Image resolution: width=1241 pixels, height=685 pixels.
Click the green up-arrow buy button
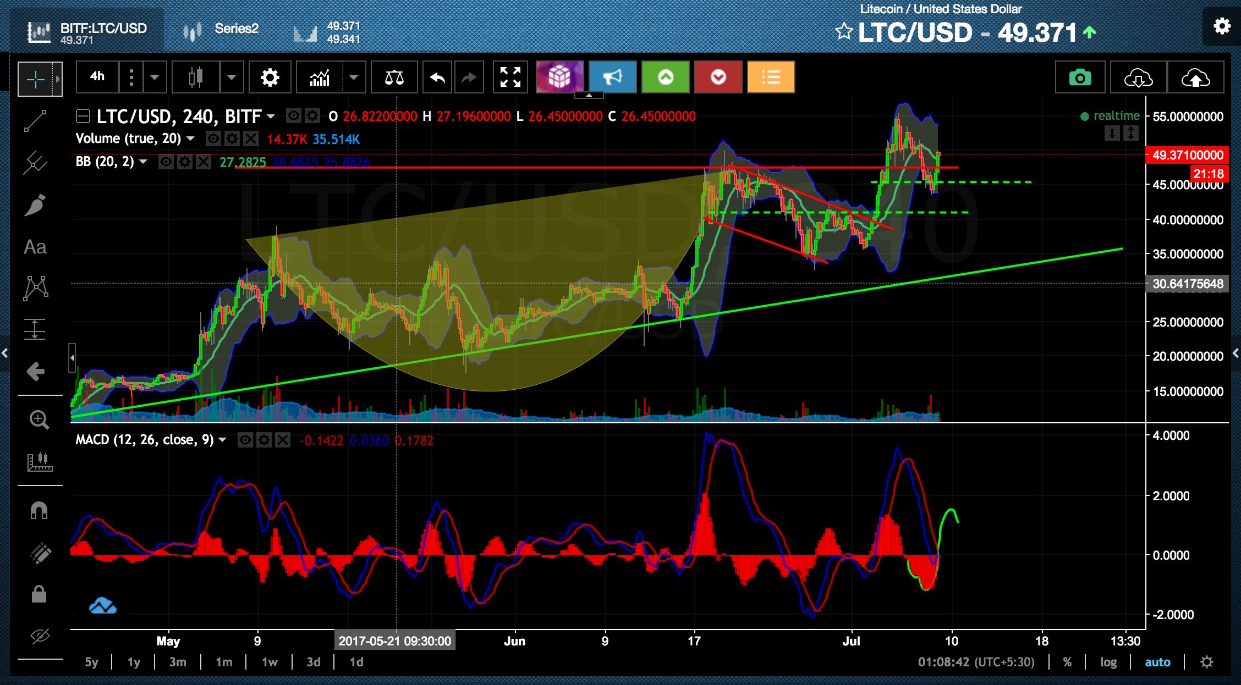[666, 78]
